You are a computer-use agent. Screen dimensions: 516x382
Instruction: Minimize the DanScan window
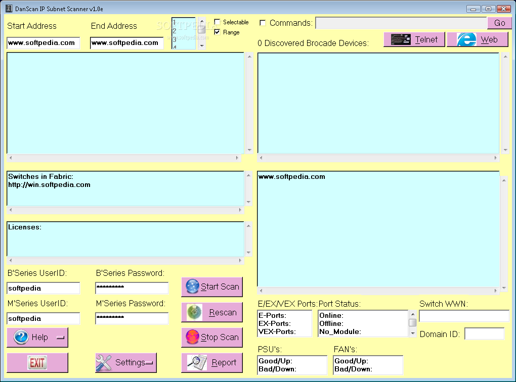click(x=473, y=9)
